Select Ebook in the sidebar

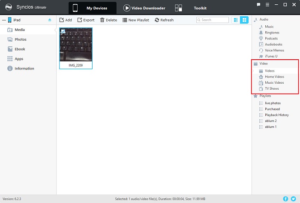(x=28, y=49)
